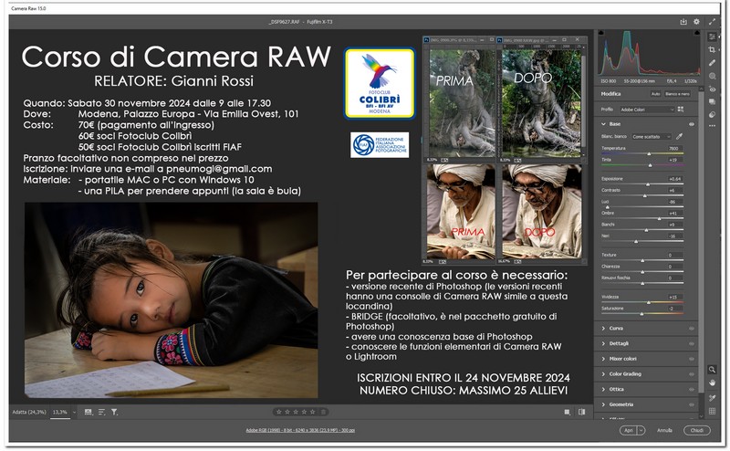Expand the Color Grading panel

pyautogui.click(x=603, y=374)
